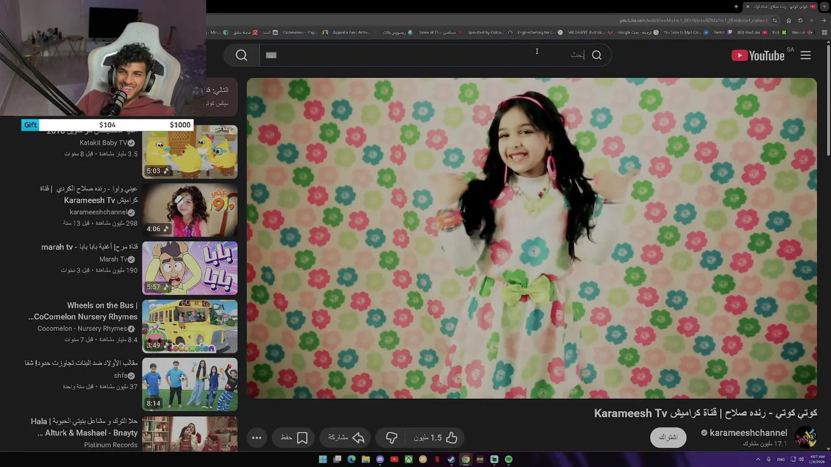Screen dimensions: 831x467
Task: Like the video with 1.5 million likes
Action: [x=436, y=438]
